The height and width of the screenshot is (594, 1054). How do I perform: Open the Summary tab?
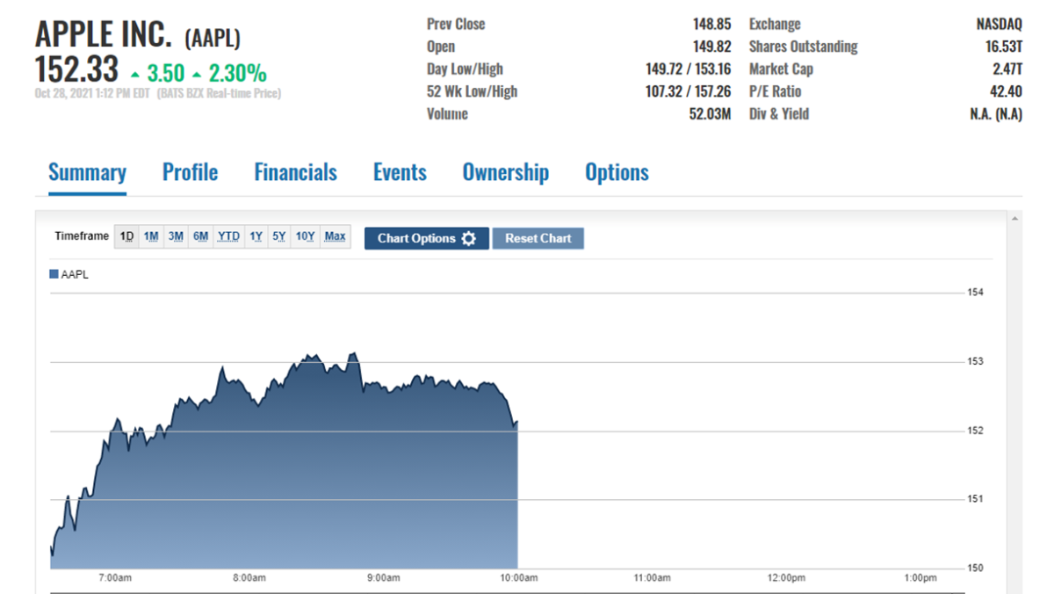(87, 172)
